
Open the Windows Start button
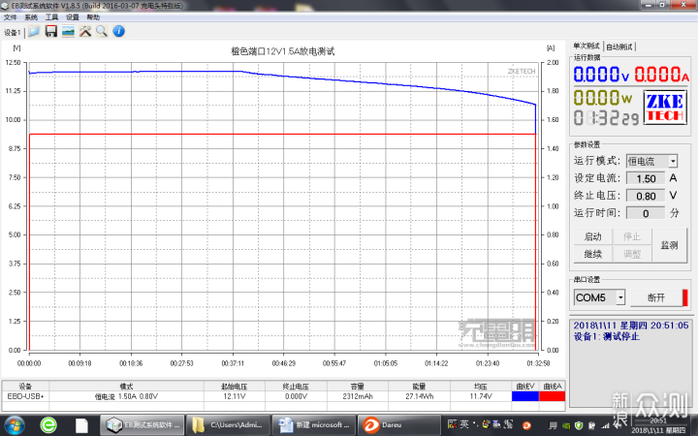click(x=15, y=424)
